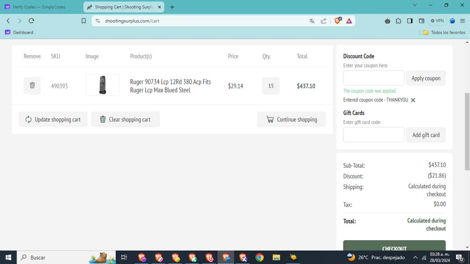This screenshot has height=264, width=470.
Task: Switch to Verify Codes SimplyCodes tab
Action: pyautogui.click(x=39, y=7)
